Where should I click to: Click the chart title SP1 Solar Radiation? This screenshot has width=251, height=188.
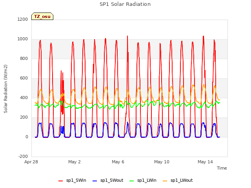(x=125, y=4)
